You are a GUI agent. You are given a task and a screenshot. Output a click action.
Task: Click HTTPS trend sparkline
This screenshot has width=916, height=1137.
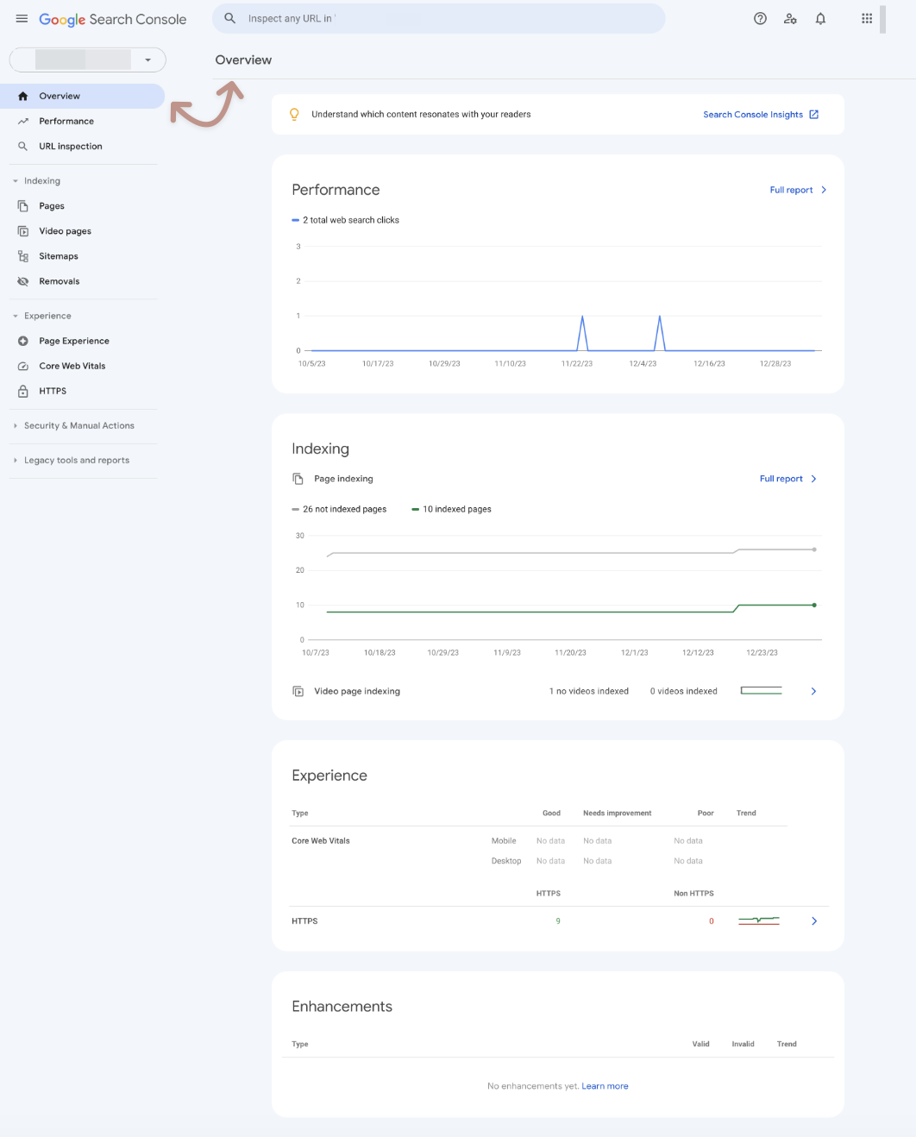[x=759, y=920]
